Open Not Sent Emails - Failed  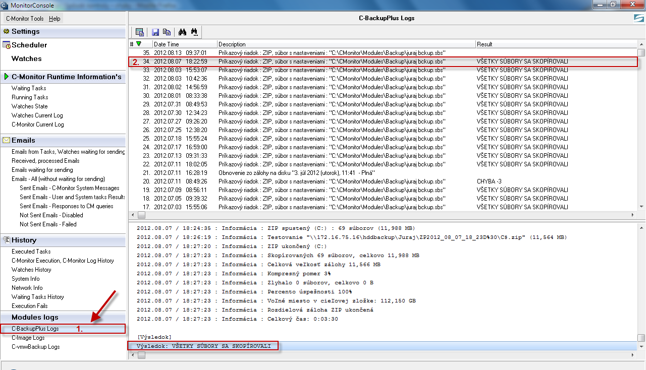coord(48,224)
